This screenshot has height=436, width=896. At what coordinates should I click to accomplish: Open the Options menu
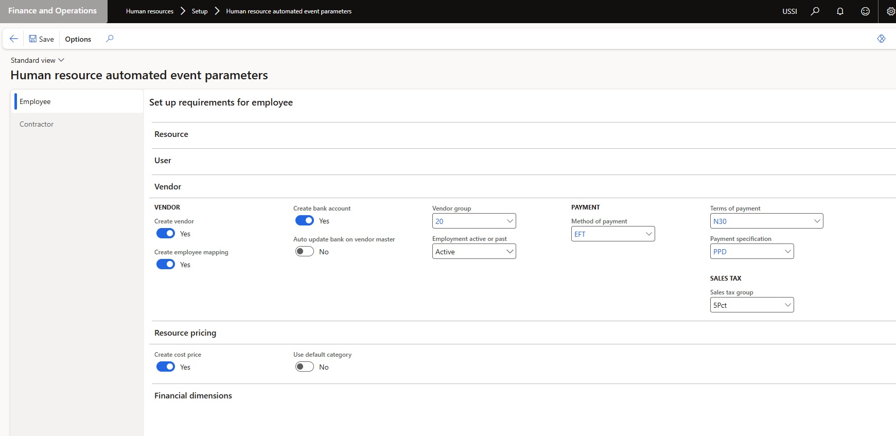point(78,39)
